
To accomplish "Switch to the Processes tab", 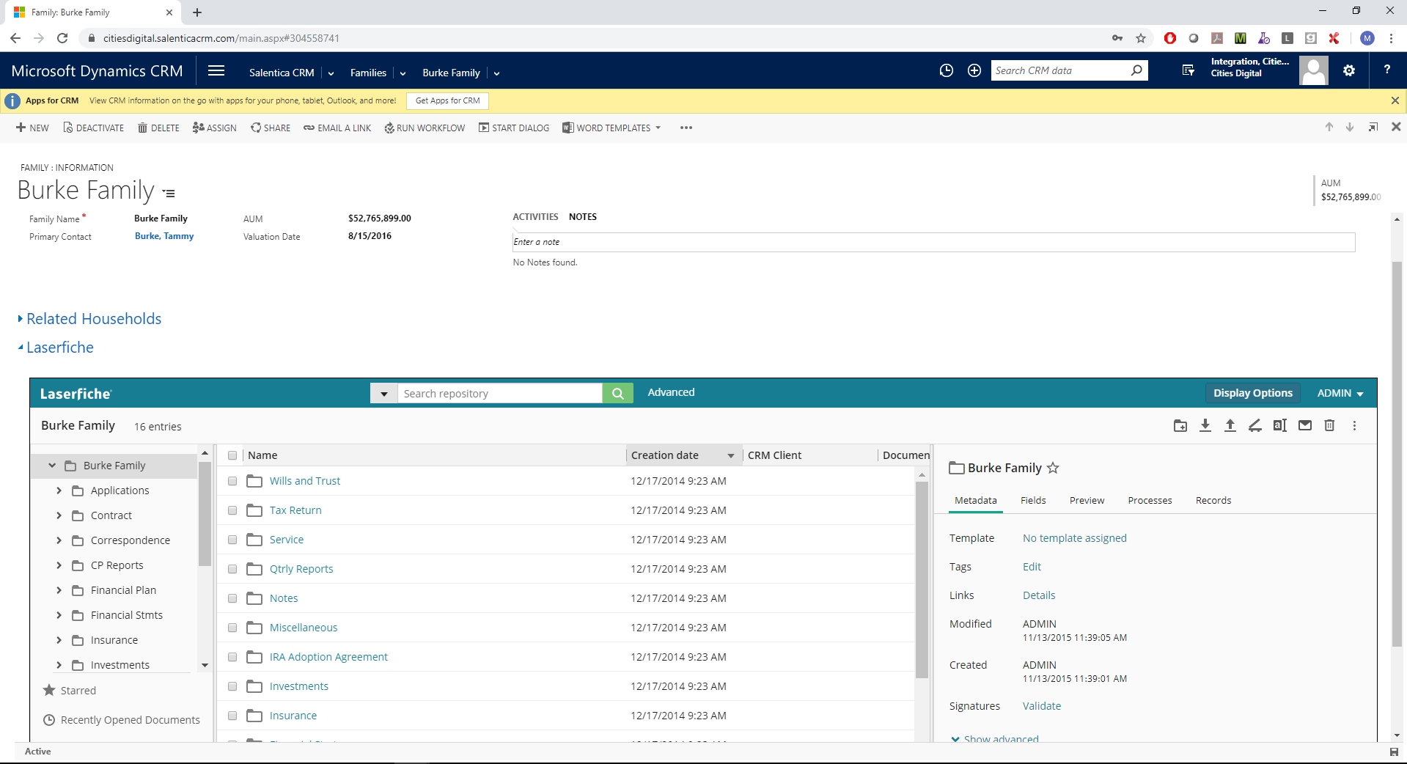I will tap(1150, 500).
